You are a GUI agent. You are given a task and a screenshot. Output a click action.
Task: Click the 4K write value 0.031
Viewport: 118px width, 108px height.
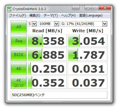pos(88,69)
